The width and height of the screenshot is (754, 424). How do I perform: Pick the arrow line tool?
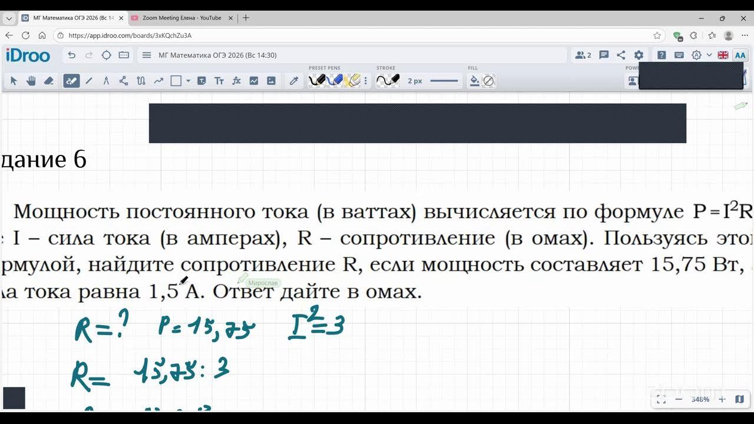click(x=158, y=81)
